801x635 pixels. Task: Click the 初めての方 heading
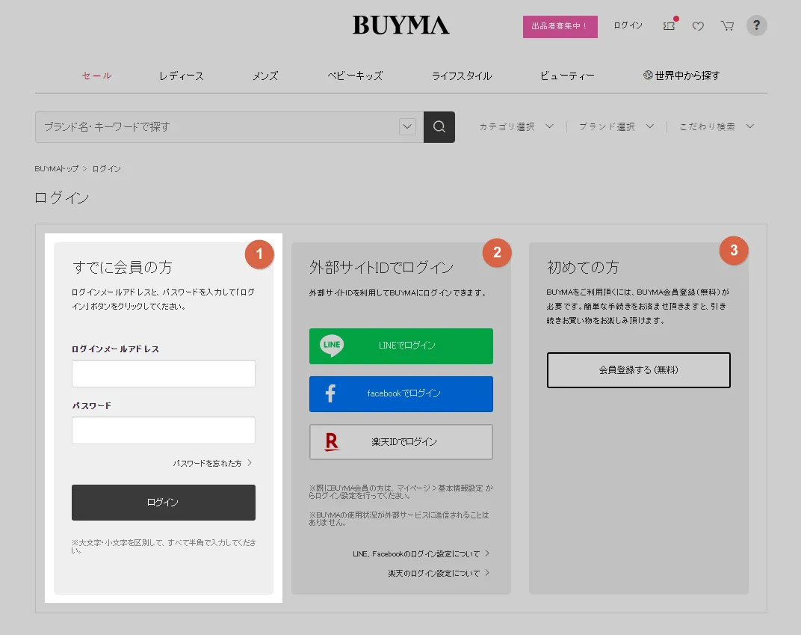(x=582, y=267)
